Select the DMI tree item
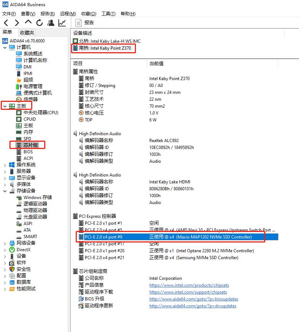This screenshot has height=332, width=299. [x=28, y=67]
